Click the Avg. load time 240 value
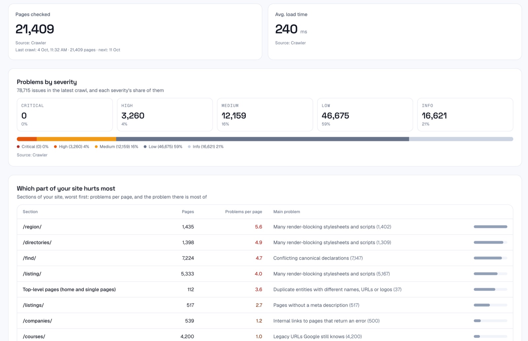This screenshot has height=341, width=528. [286, 29]
